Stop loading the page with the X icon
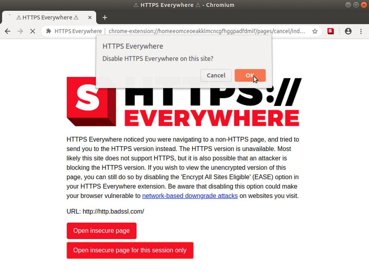369x280 pixels. pos(33,31)
